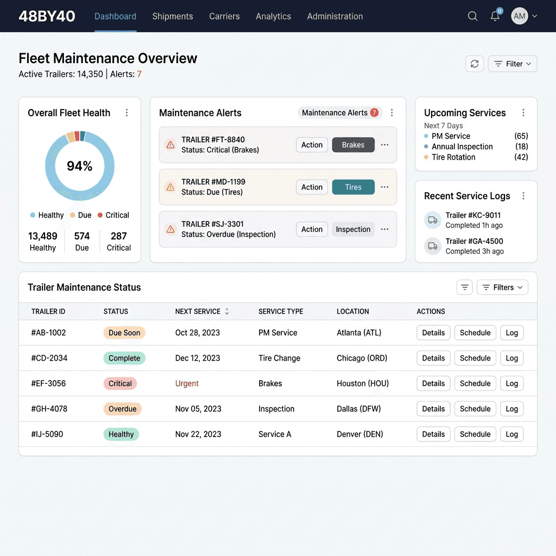The image size is (556, 556).
Task: Expand the user account menu chevron
Action: pos(535,16)
